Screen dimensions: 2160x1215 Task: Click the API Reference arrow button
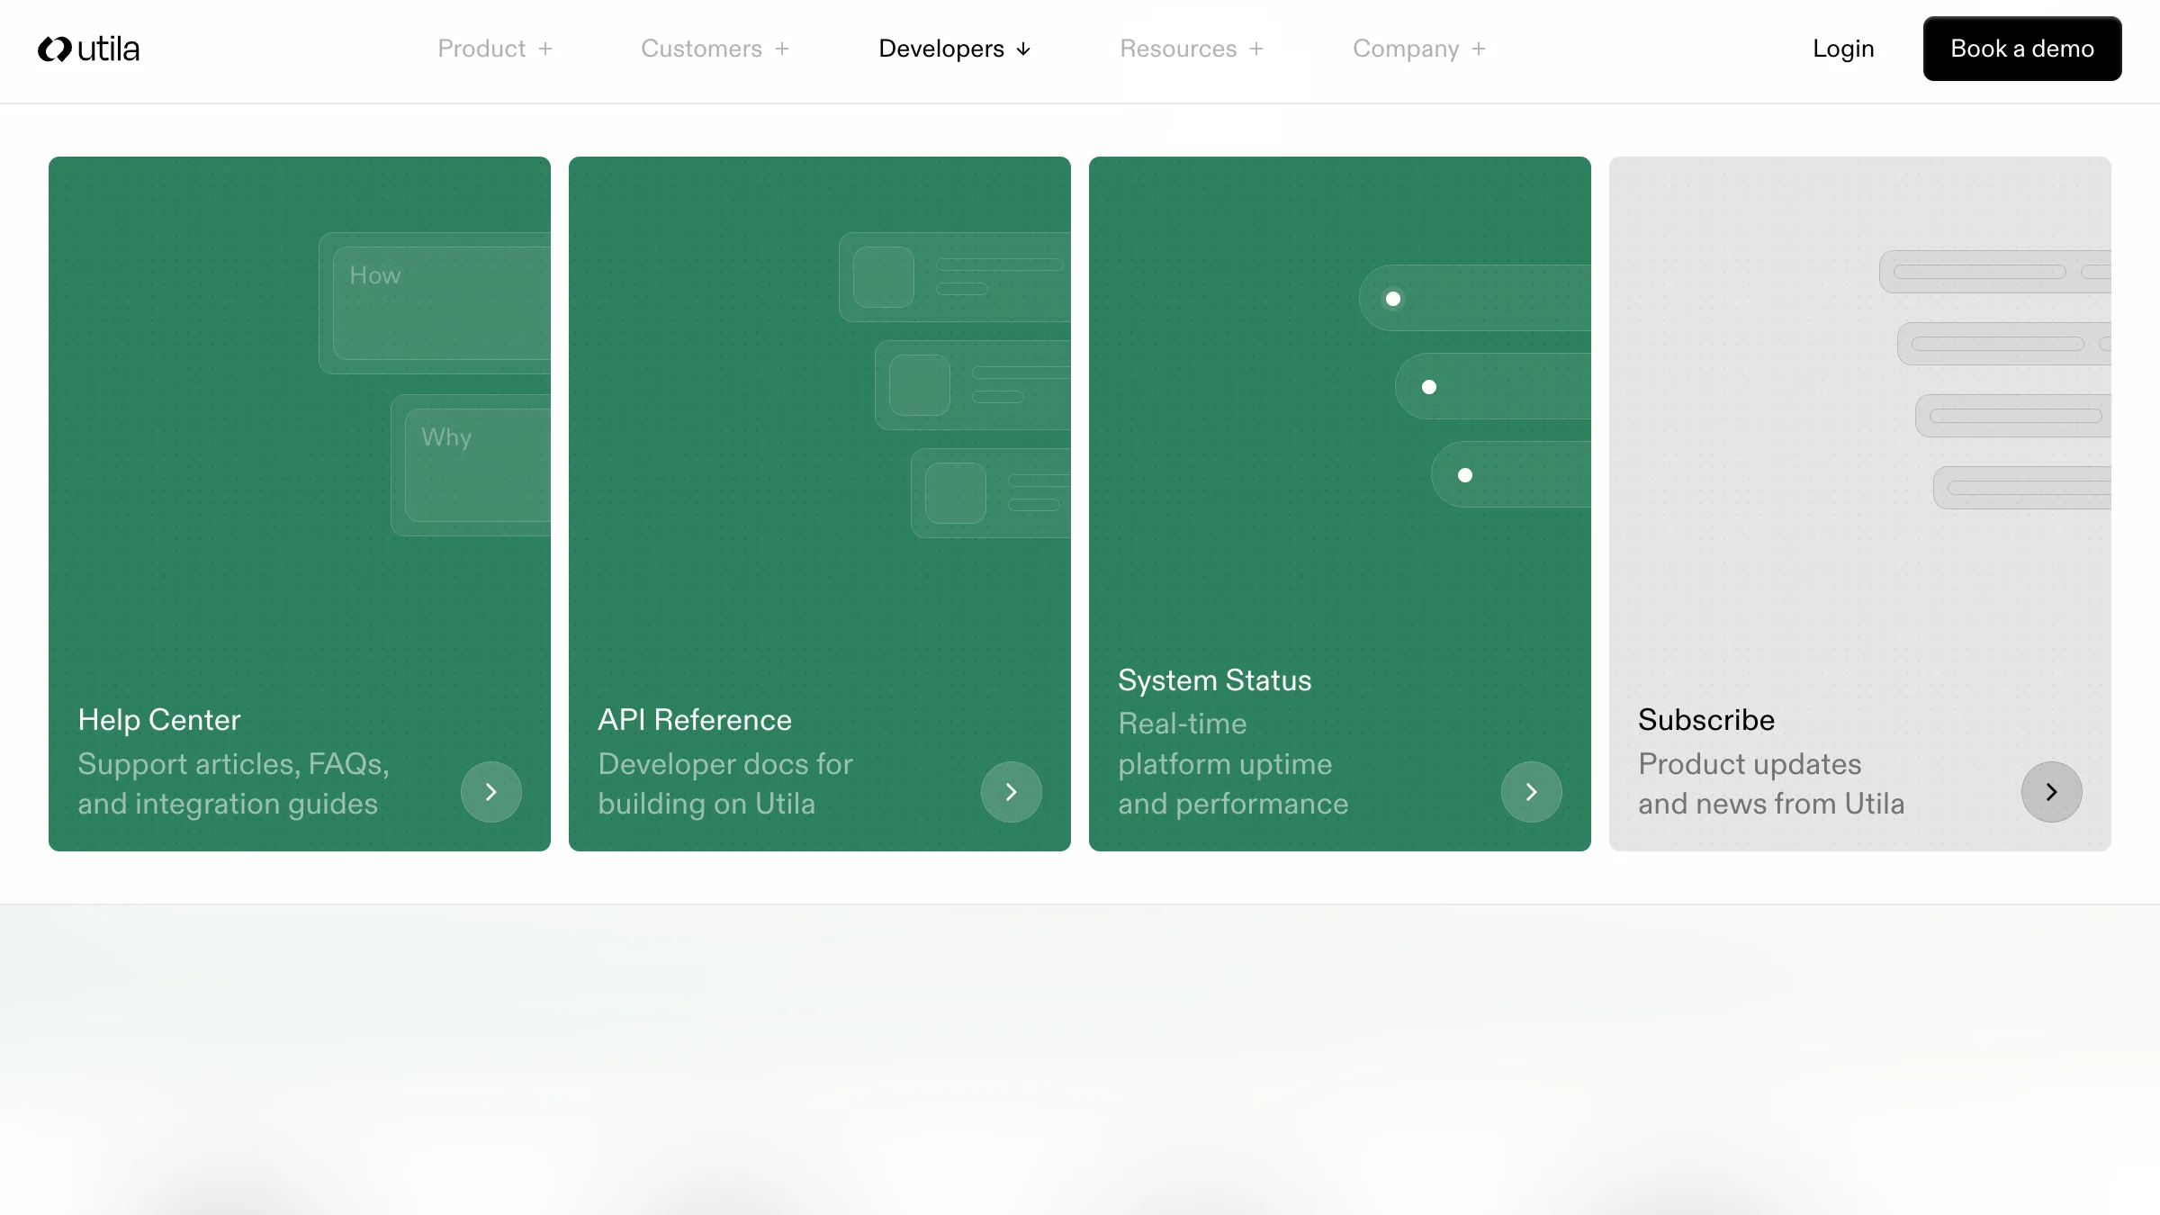click(x=1011, y=792)
